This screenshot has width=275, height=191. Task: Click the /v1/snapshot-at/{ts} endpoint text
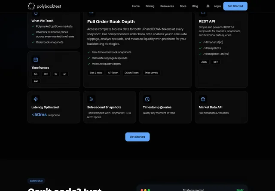click(216, 54)
